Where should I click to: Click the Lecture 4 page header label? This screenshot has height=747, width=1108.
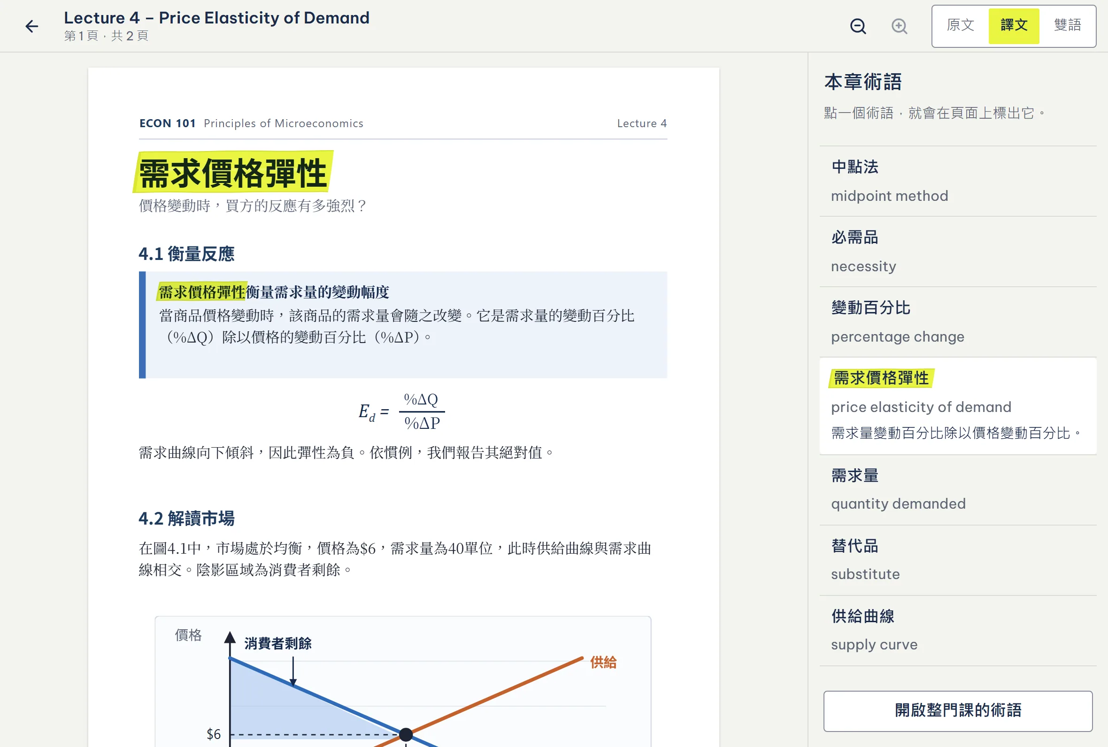click(642, 123)
